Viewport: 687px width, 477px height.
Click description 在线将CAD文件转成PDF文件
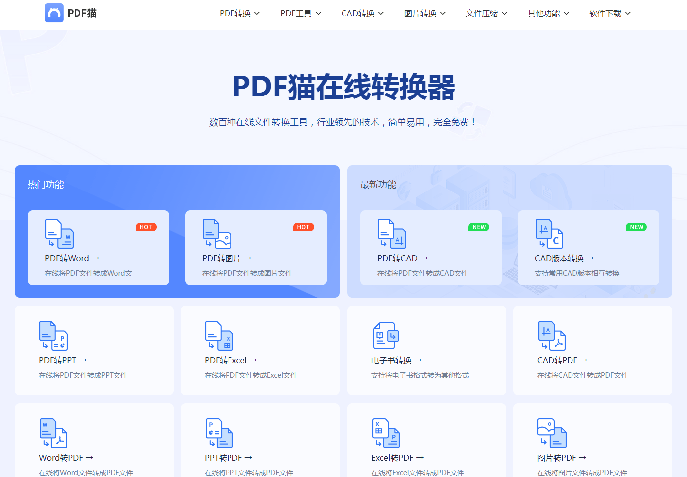582,375
